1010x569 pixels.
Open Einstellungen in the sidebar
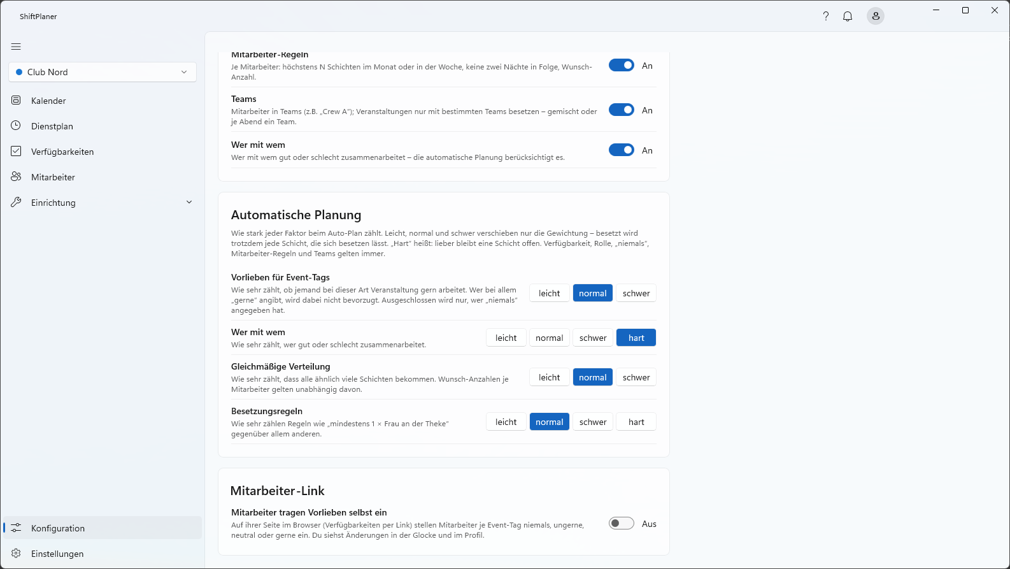coord(103,554)
